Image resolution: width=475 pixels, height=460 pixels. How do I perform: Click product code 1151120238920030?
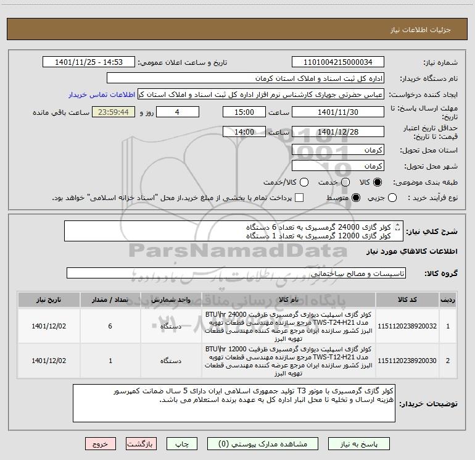(x=407, y=361)
